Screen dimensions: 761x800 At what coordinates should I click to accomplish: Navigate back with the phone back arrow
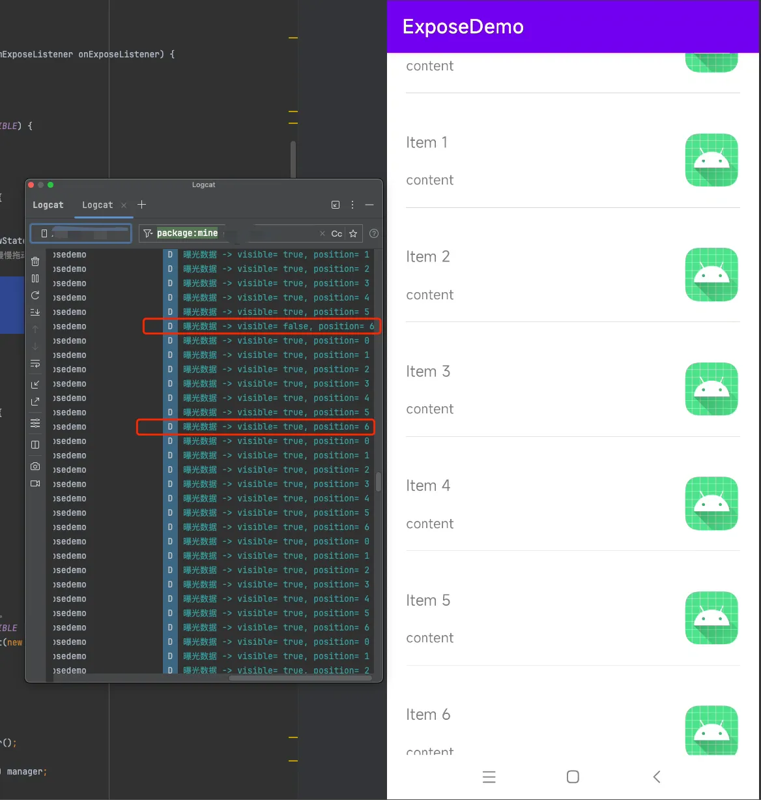click(x=657, y=777)
